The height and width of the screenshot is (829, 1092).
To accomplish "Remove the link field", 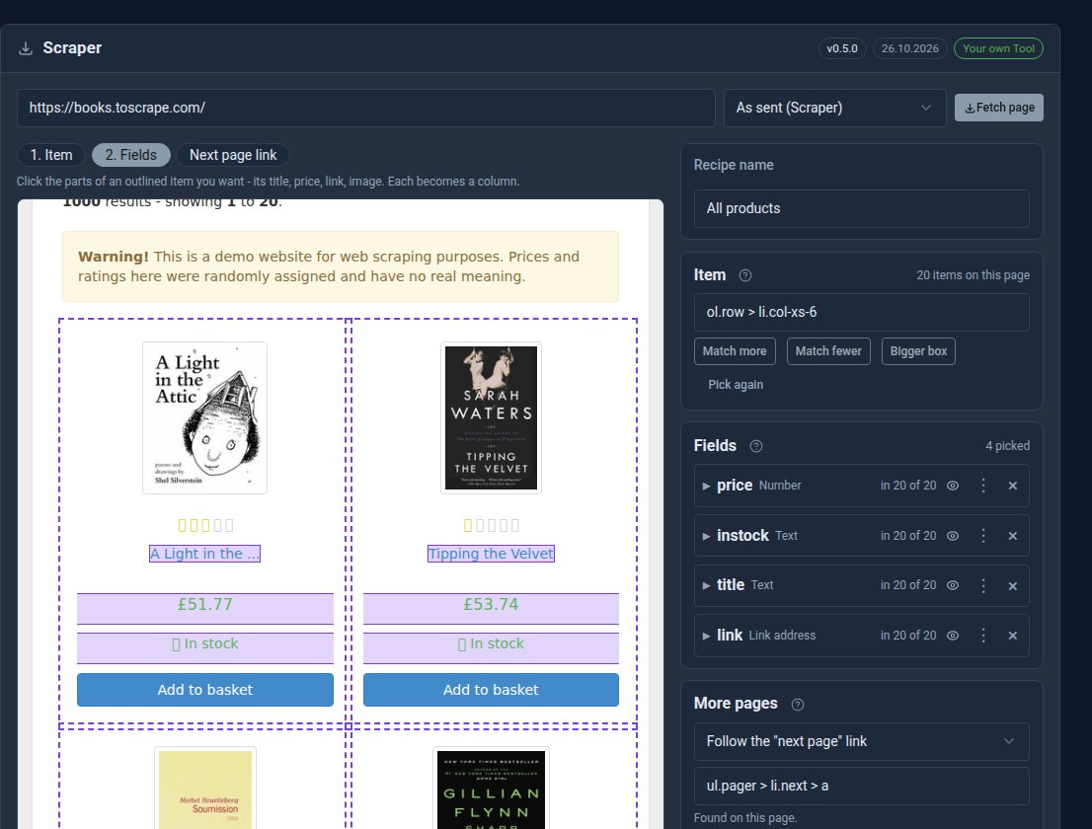I will [1013, 636].
